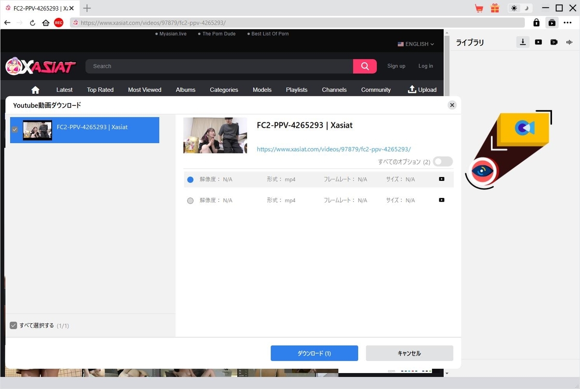The width and height of the screenshot is (580, 389).
Task: Open the gift promotion icon in title bar
Action: point(495,8)
